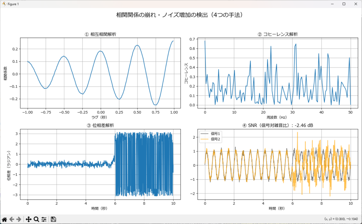The image size is (362, 224).
Task: Click the Home reset view icon
Action: tap(5, 219)
